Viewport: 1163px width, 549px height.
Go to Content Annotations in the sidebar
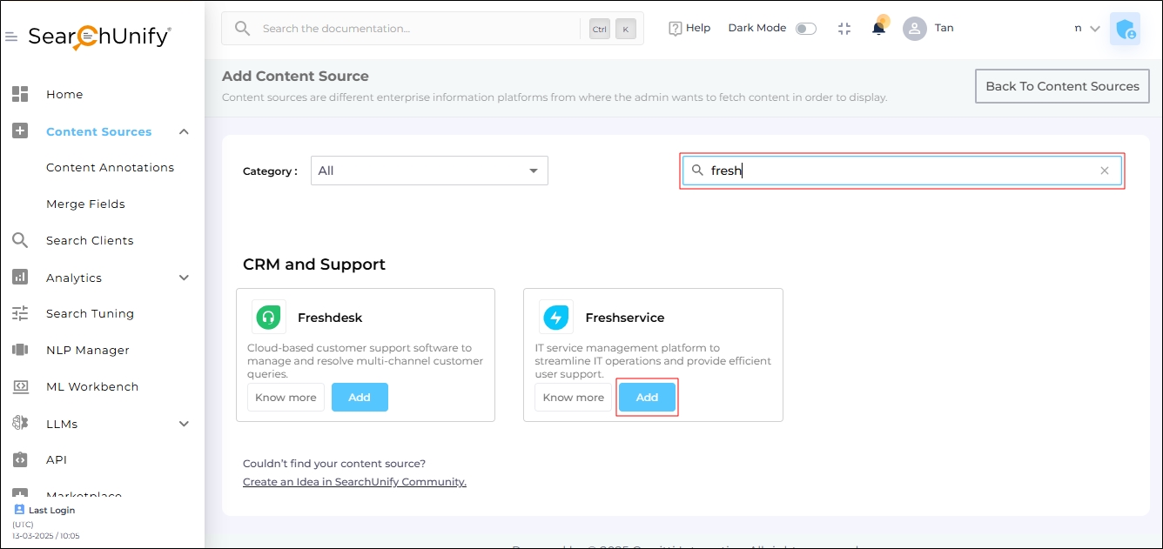pos(110,167)
